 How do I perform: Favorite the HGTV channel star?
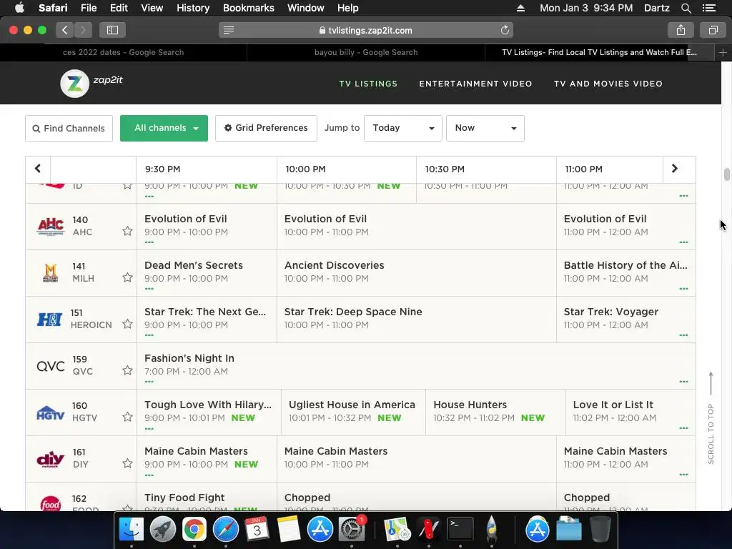point(127,417)
